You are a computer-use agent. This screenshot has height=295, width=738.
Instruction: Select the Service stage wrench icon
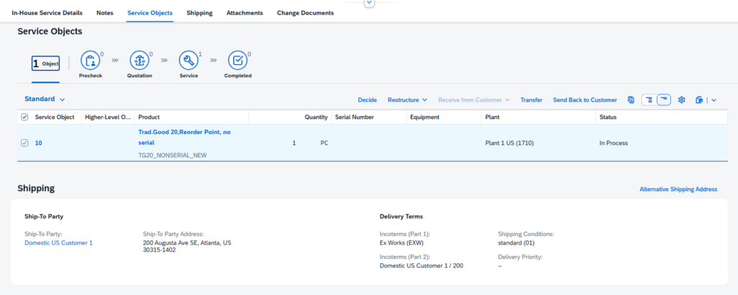tap(188, 61)
